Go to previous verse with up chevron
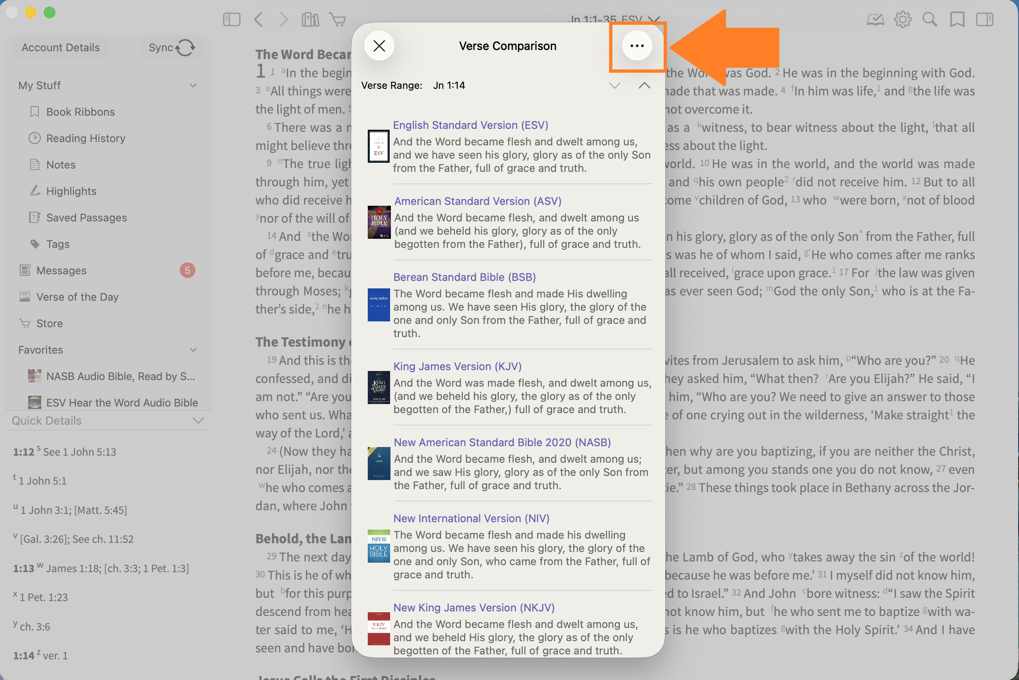Screen dimensions: 1019x680 click(x=644, y=86)
